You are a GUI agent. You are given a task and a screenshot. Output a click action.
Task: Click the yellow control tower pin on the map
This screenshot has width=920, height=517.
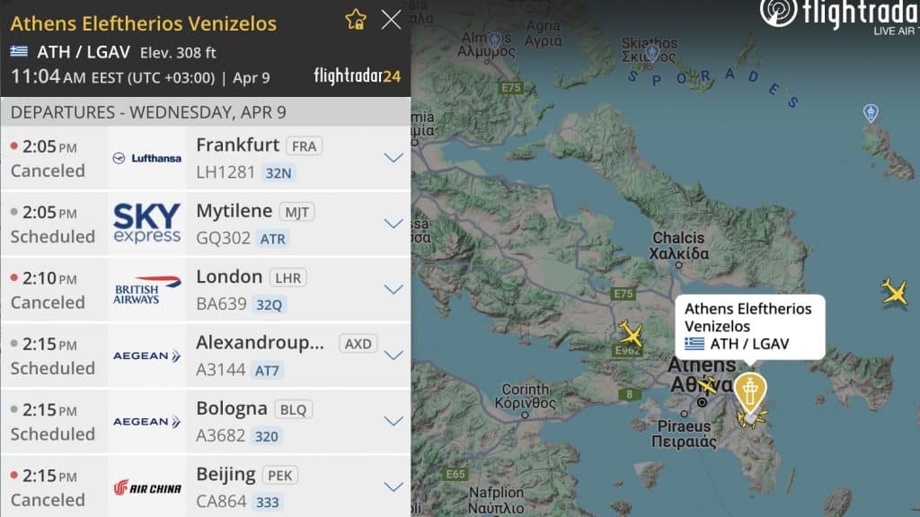point(750,393)
